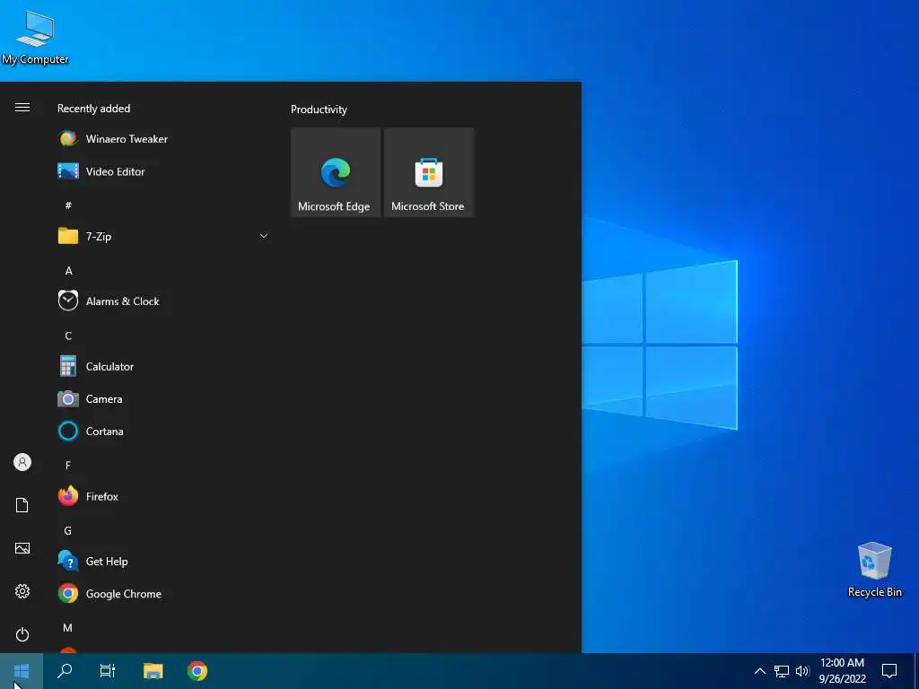Viewport: 919px width, 689px height.
Task: Click the 'A' letter header
Action: (x=68, y=271)
